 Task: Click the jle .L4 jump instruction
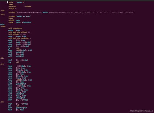14,106
